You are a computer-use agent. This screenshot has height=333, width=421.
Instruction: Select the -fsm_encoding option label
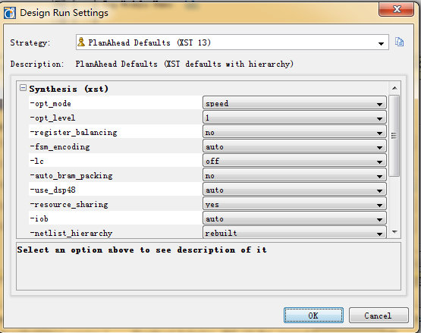(60, 147)
